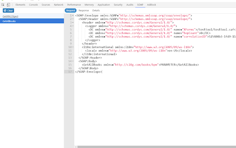Switch to the Memory tab
Screen dimensions: 236x148
[89, 5]
